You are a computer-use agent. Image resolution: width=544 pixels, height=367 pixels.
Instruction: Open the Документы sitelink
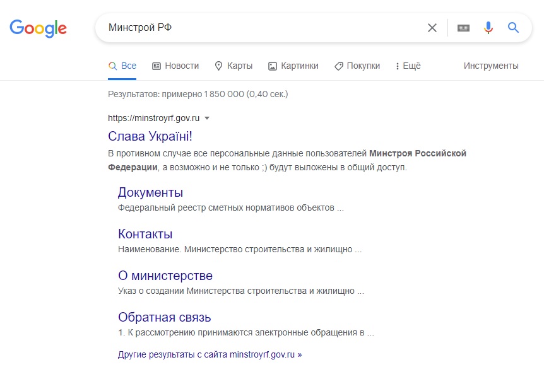[x=150, y=192]
